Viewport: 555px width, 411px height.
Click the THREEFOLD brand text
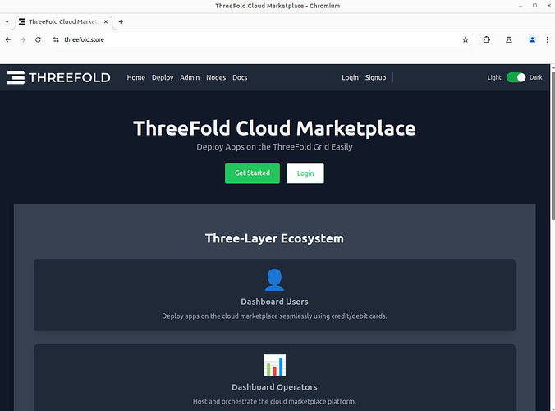coord(69,77)
